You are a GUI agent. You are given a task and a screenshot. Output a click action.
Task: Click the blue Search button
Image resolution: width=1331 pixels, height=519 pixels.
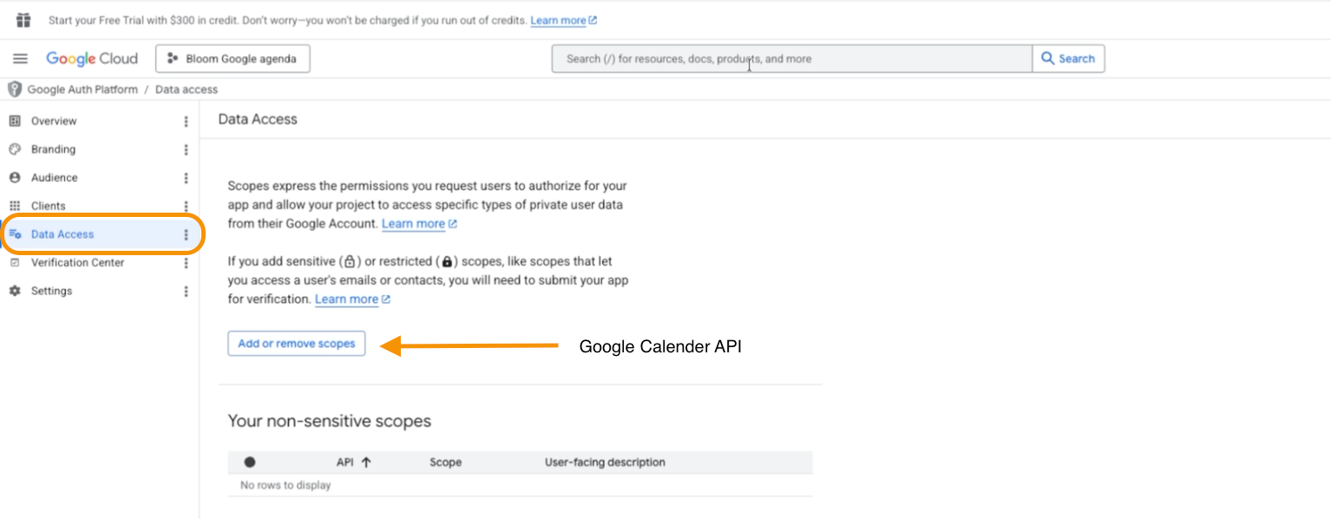[1068, 59]
